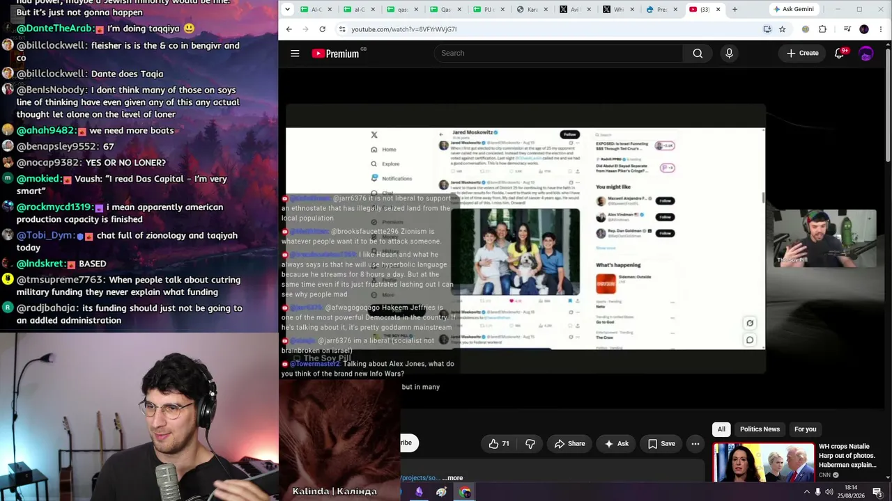
Task: Click the taskbar clock showing 18:14
Action: 851,492
